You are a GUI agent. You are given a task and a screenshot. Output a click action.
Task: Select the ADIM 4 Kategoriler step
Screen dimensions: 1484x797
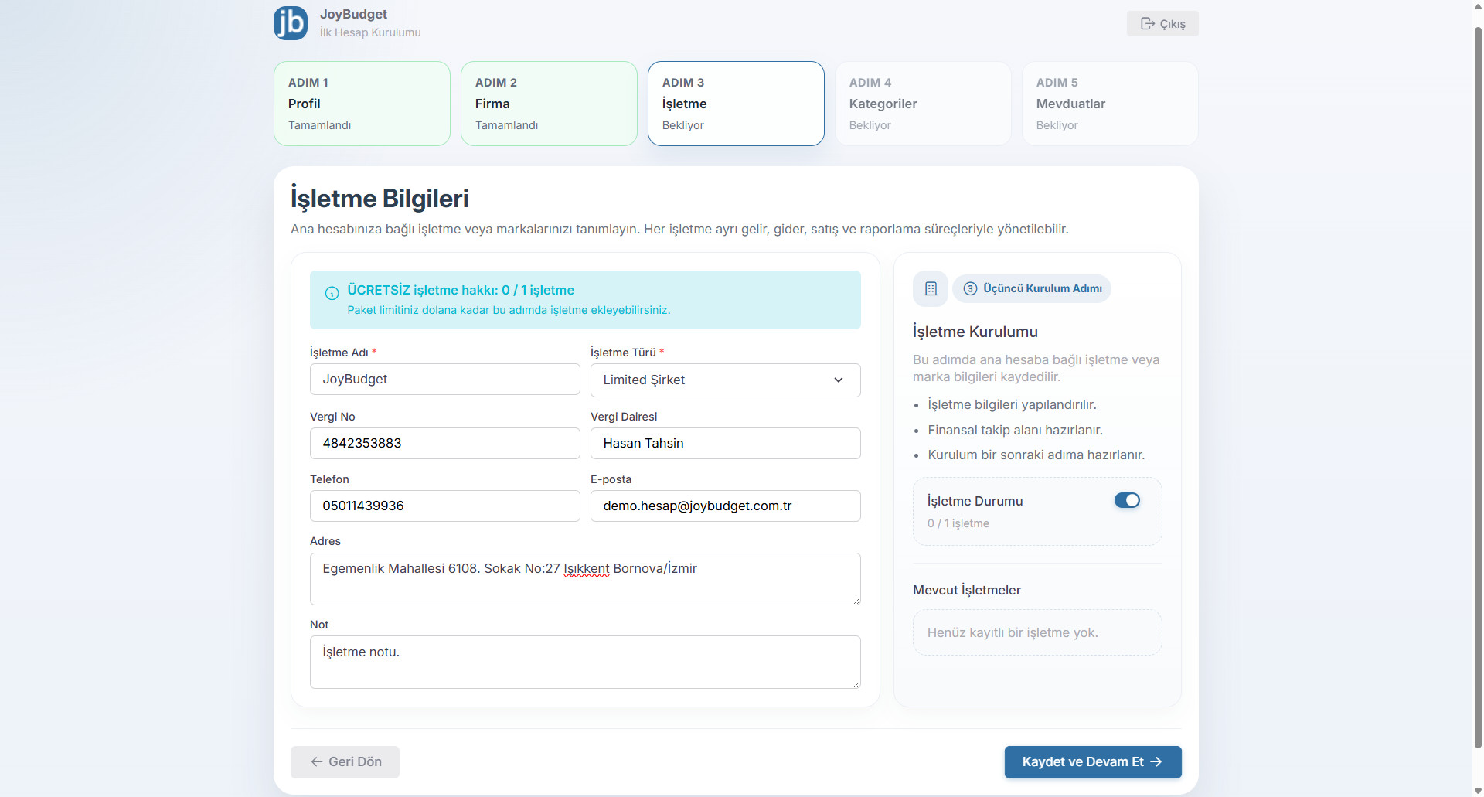(x=923, y=104)
